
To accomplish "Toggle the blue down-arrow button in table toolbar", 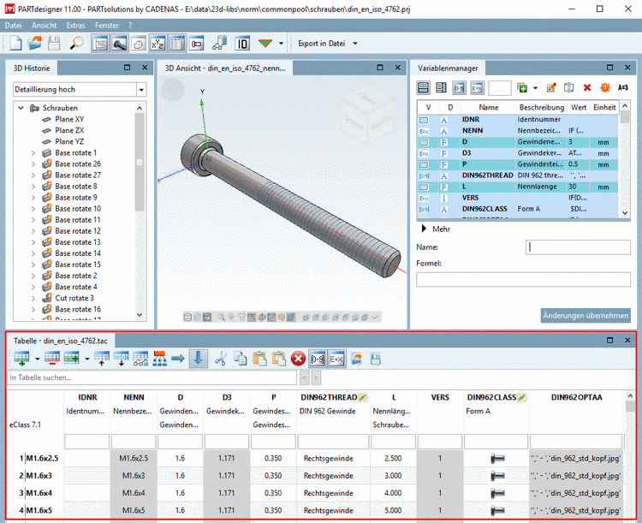I will (x=197, y=358).
